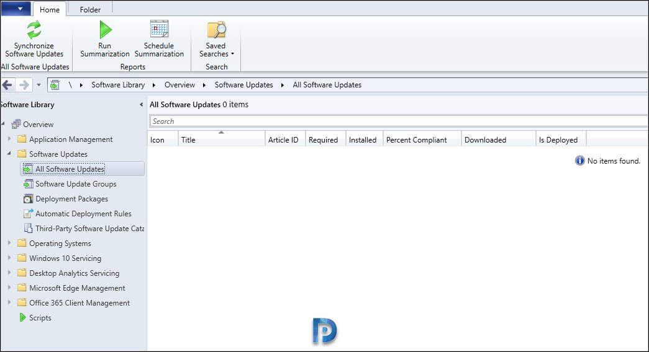Click the breadcrumb root node icon
This screenshot has width=649, height=352.
tap(55, 85)
